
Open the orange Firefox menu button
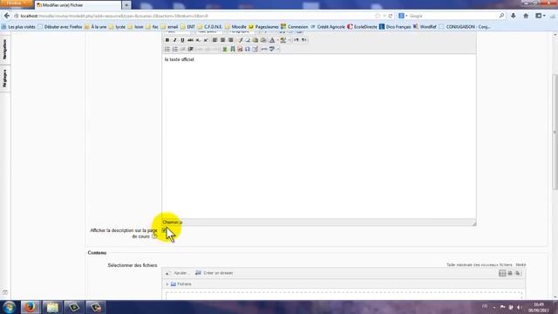tap(17, 3)
